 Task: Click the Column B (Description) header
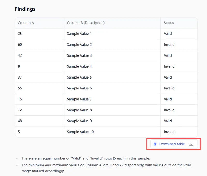[86, 23]
